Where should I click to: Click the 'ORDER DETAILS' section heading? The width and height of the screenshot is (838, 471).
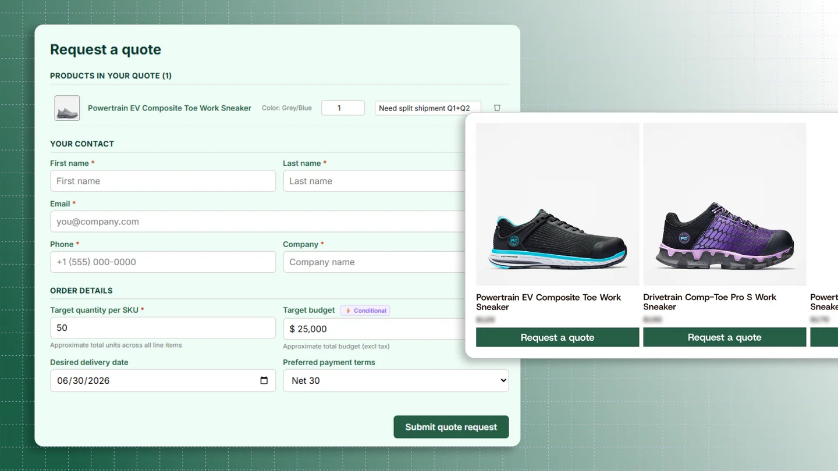81,290
